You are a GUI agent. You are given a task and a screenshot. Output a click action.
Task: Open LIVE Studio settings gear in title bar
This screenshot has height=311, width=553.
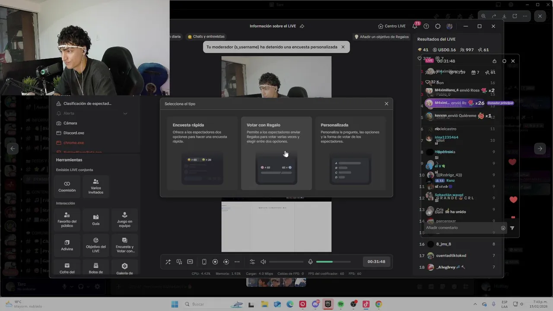tap(438, 26)
